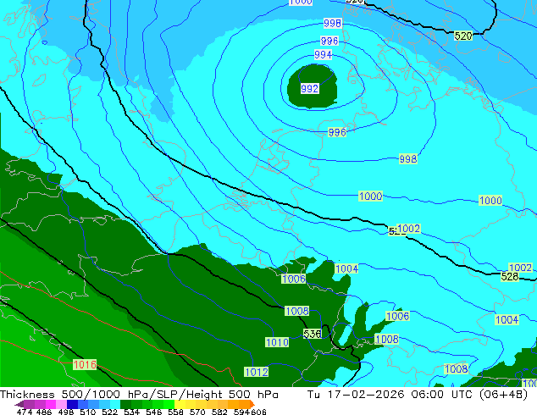
Task: Click the cyan legend swatch above 522
Action: pos(115,404)
